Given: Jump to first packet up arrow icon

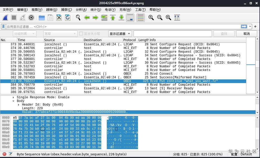Looking at the screenshot, I should [113, 18].
